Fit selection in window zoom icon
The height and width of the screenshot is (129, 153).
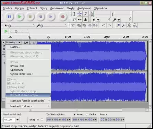(129, 25)
